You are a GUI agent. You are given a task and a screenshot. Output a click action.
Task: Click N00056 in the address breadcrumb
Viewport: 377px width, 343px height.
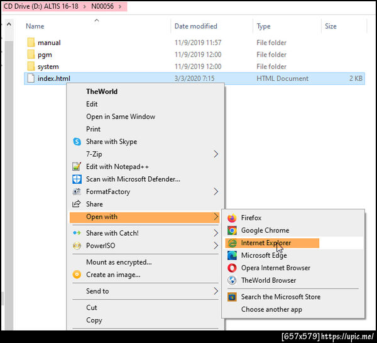click(x=102, y=6)
